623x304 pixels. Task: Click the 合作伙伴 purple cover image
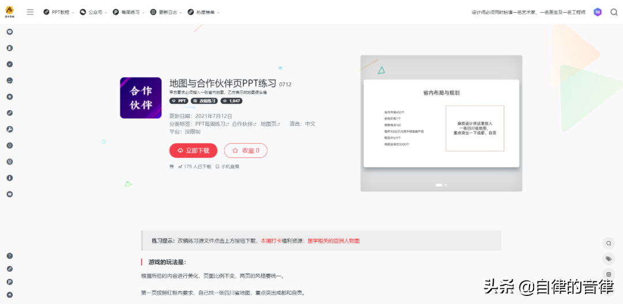(141, 97)
